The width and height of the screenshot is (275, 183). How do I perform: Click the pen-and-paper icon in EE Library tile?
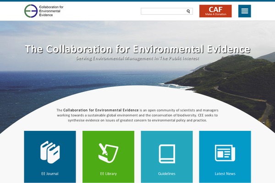(108, 153)
